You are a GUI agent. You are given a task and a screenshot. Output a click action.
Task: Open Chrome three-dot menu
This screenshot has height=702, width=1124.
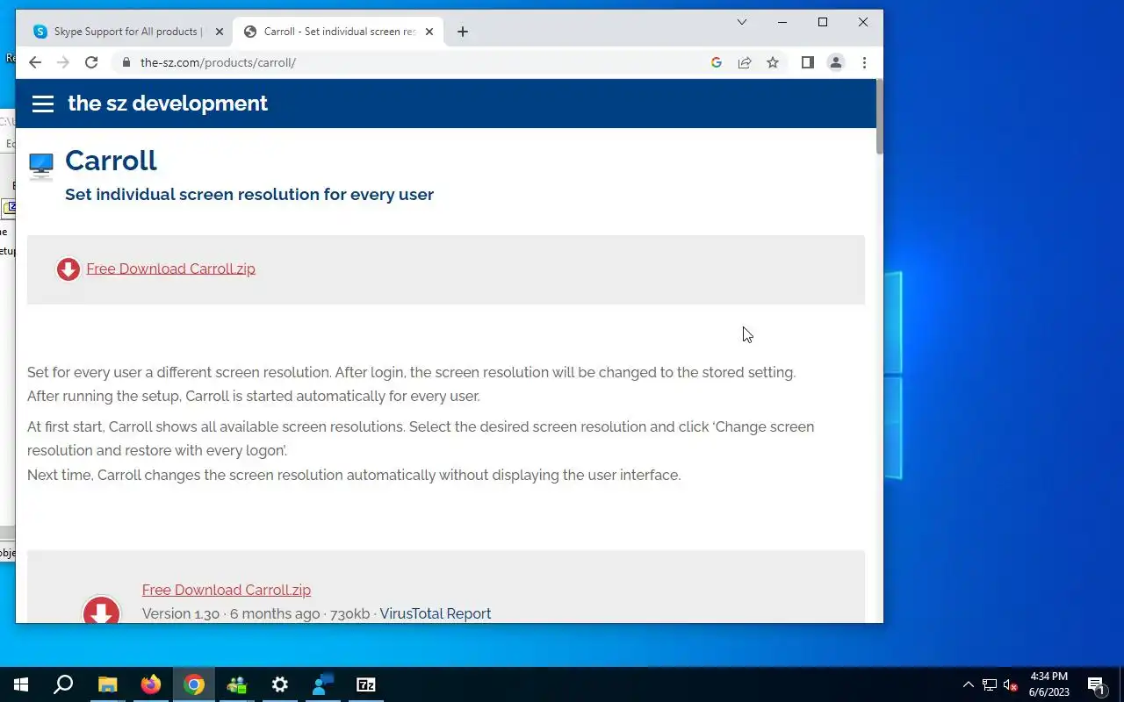click(x=864, y=62)
